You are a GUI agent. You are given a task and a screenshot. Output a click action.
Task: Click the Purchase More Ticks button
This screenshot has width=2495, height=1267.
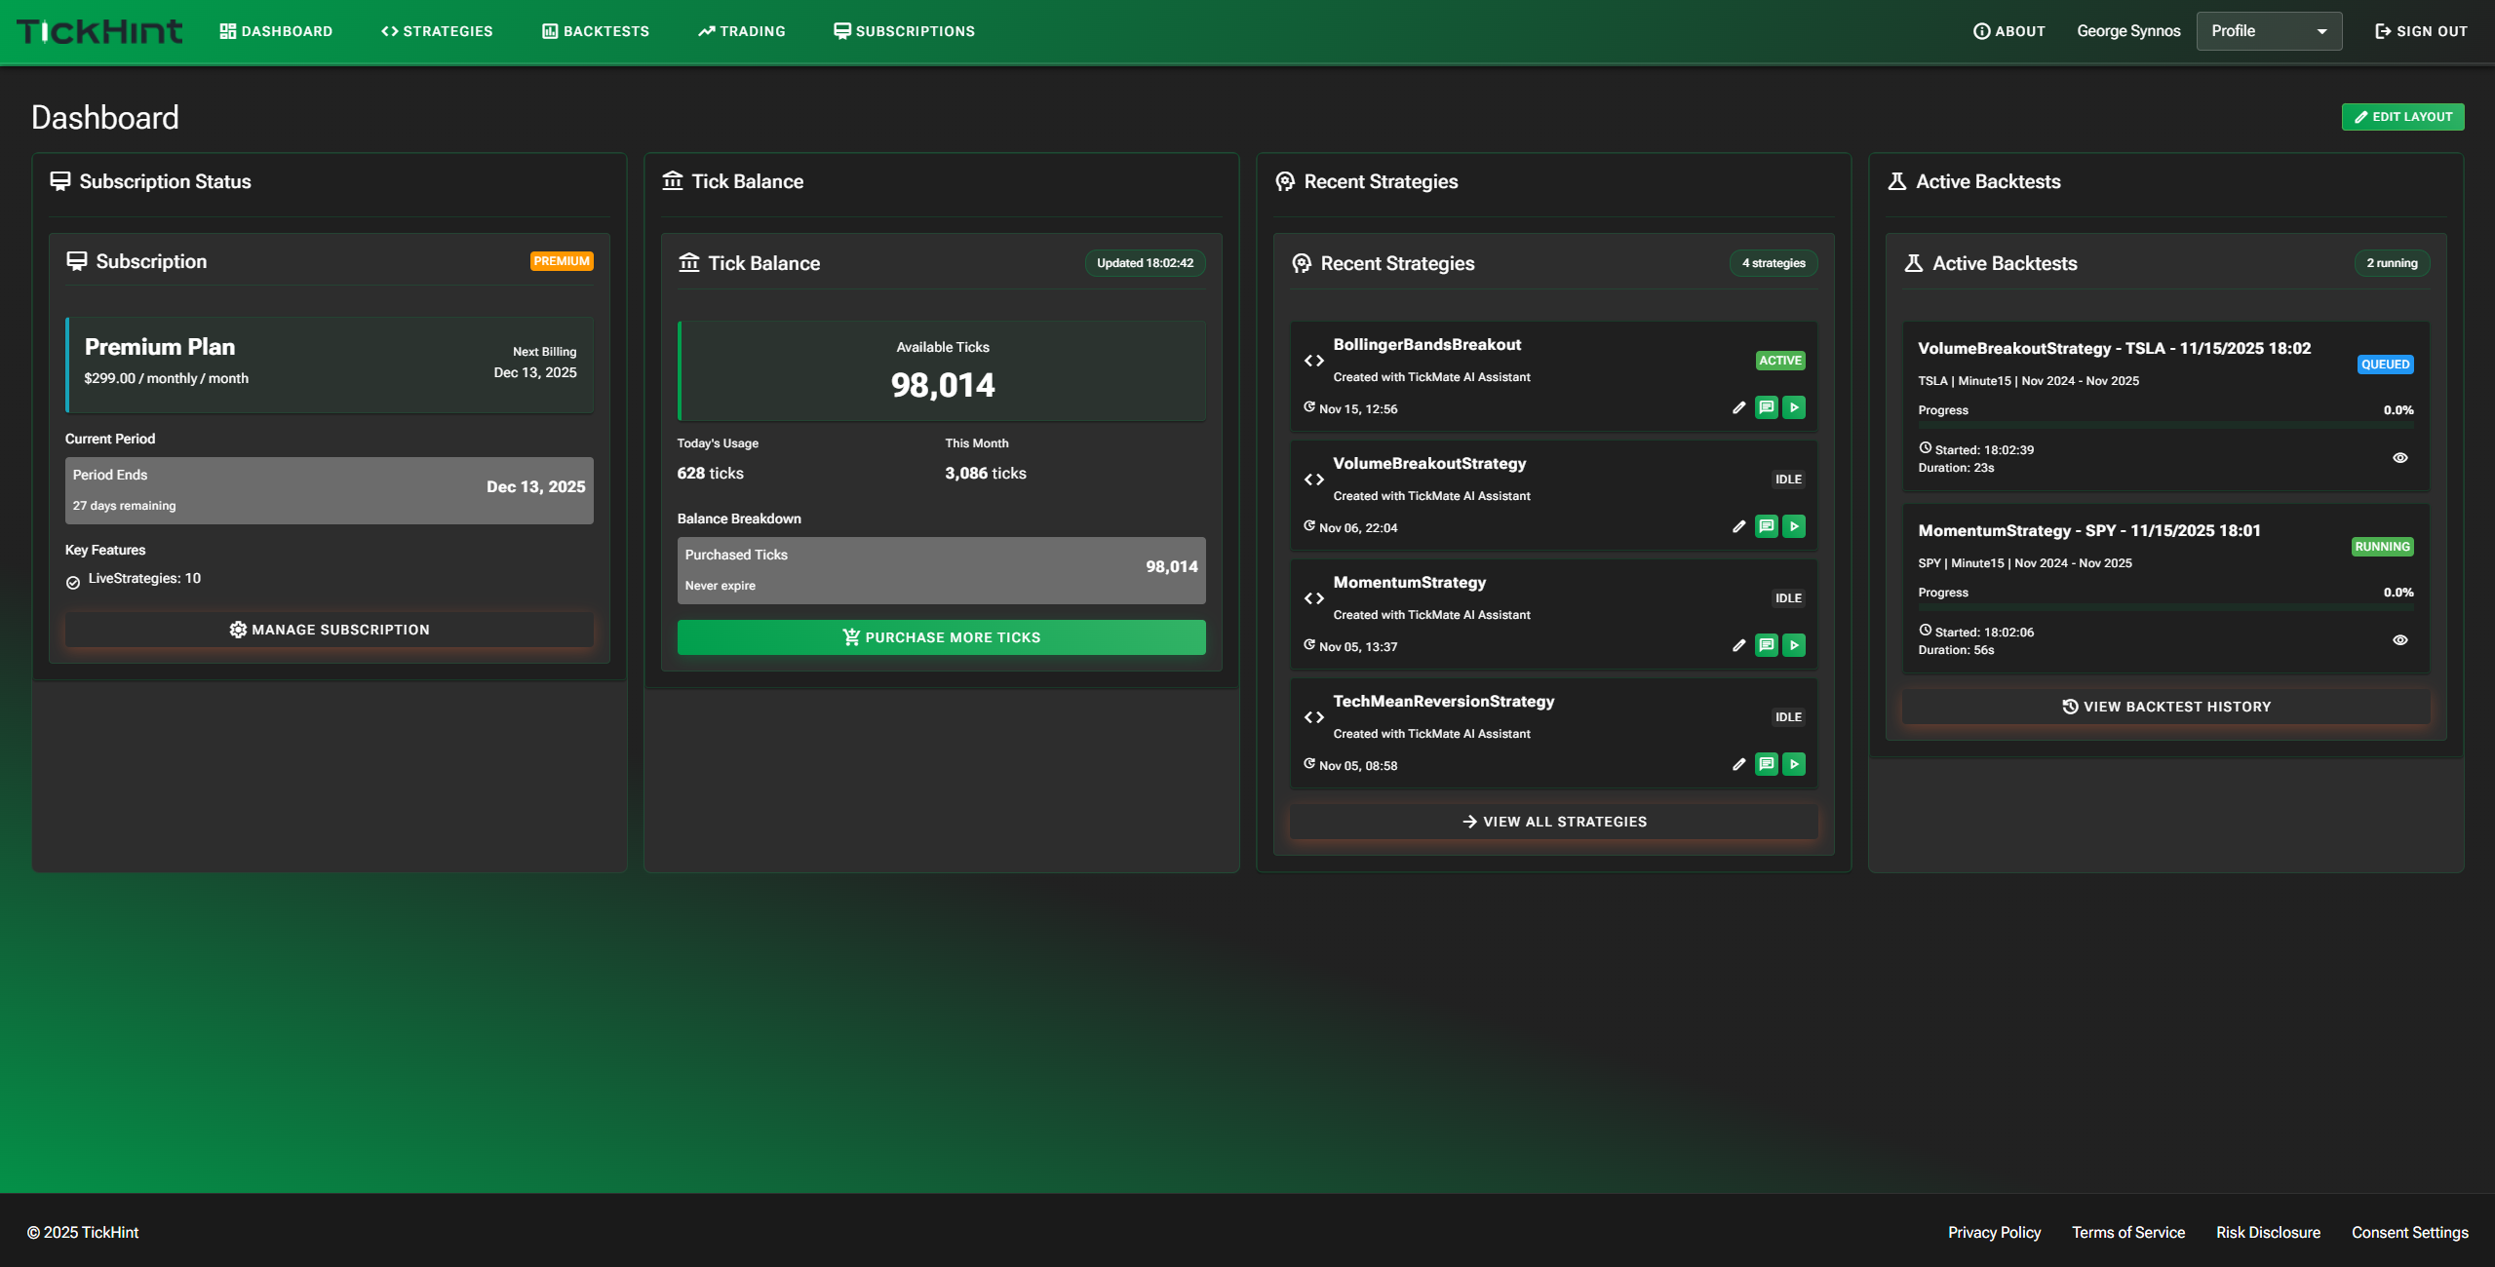[x=941, y=636]
